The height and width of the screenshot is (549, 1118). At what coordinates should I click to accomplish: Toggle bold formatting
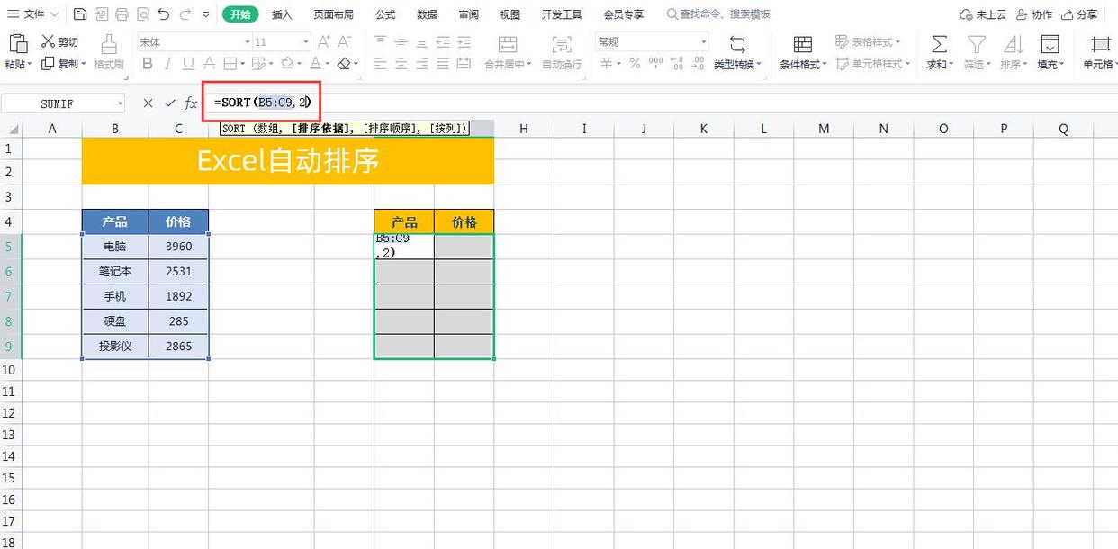(x=147, y=64)
